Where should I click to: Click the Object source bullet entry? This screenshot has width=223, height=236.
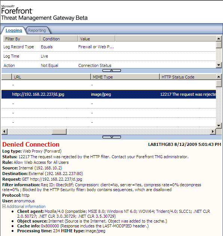(x=92, y=221)
